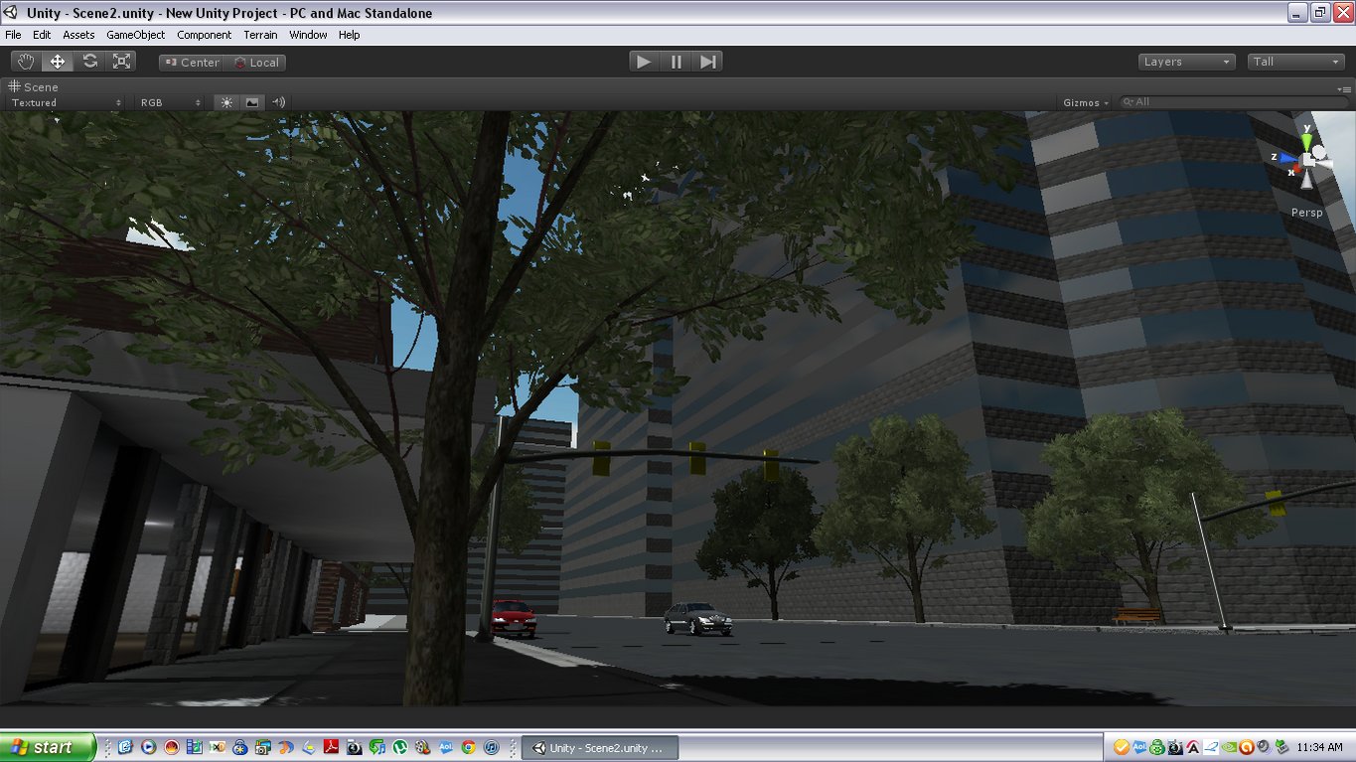Select the Rotate tool
The image size is (1356, 762).
coord(89,61)
